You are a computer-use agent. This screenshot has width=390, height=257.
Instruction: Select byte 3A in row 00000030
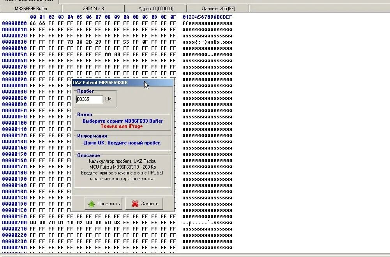[79, 42]
